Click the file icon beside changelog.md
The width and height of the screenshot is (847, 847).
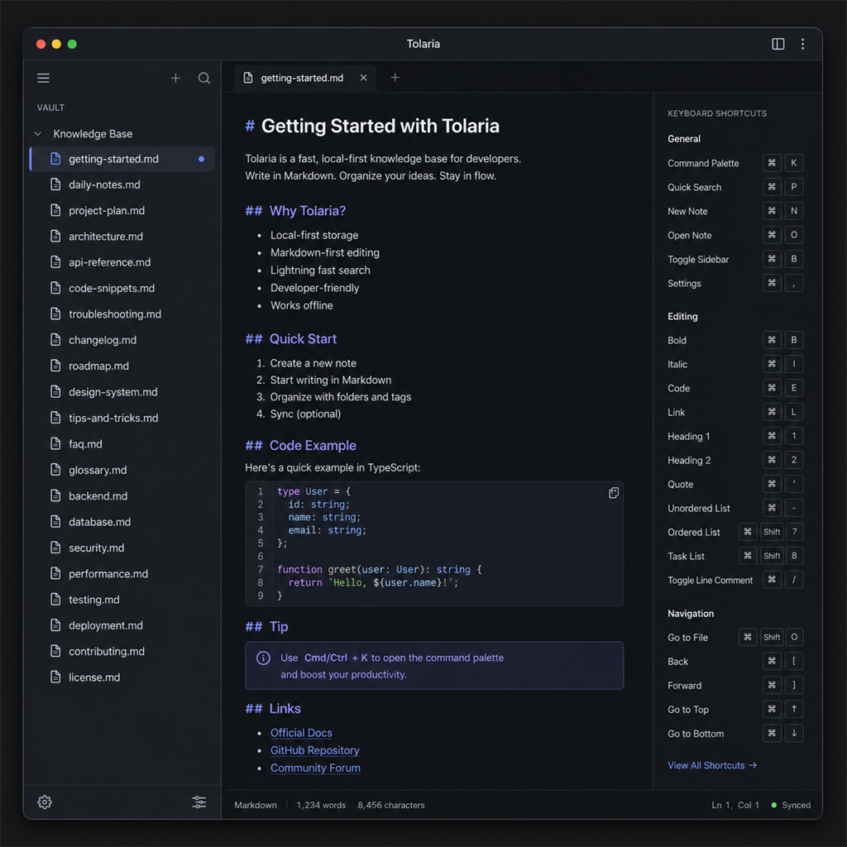point(55,340)
